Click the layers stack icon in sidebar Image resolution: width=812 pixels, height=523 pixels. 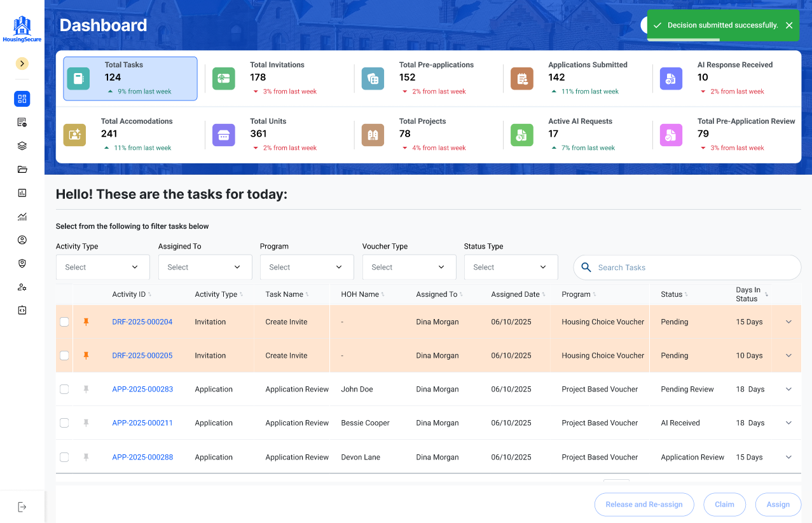[22, 146]
